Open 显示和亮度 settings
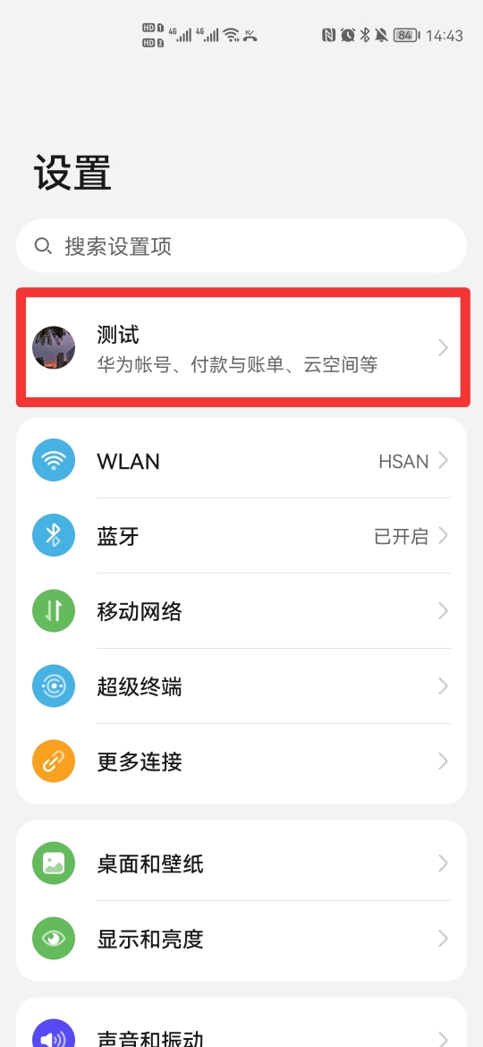Image resolution: width=483 pixels, height=1047 pixels. [x=241, y=939]
